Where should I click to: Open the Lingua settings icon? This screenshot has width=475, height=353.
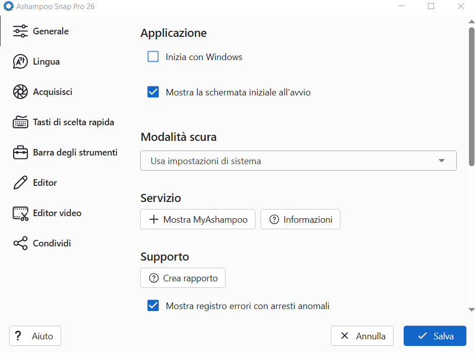click(x=20, y=62)
